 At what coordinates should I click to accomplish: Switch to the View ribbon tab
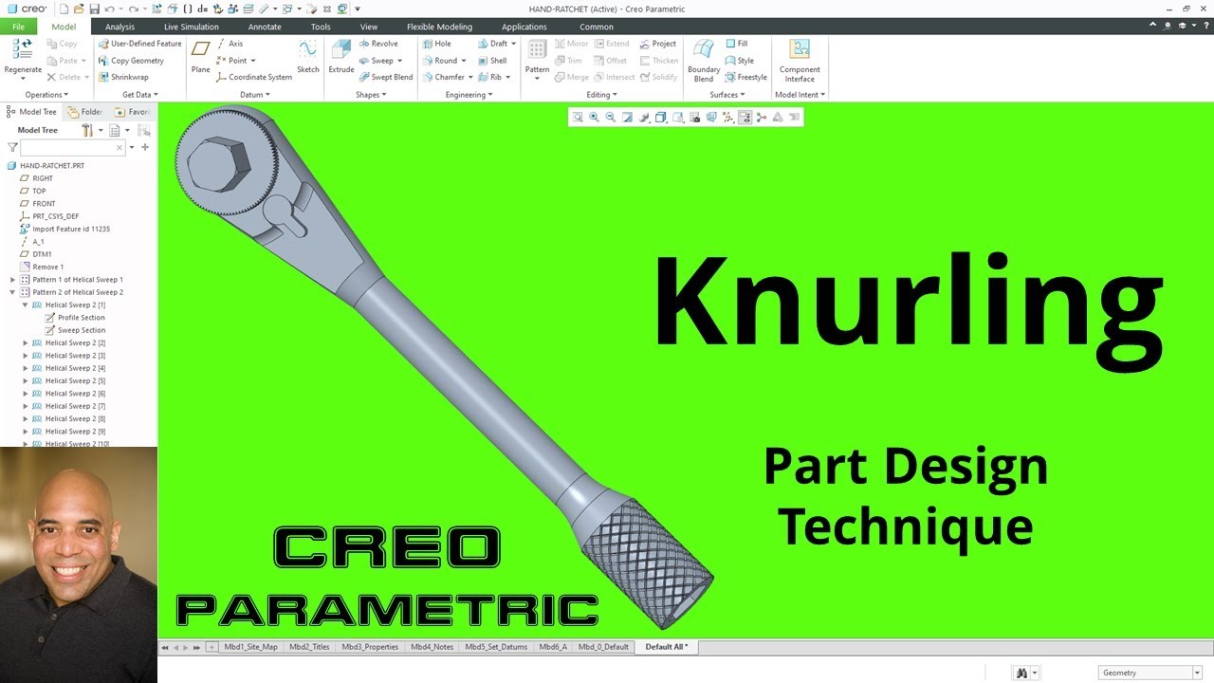tap(369, 27)
